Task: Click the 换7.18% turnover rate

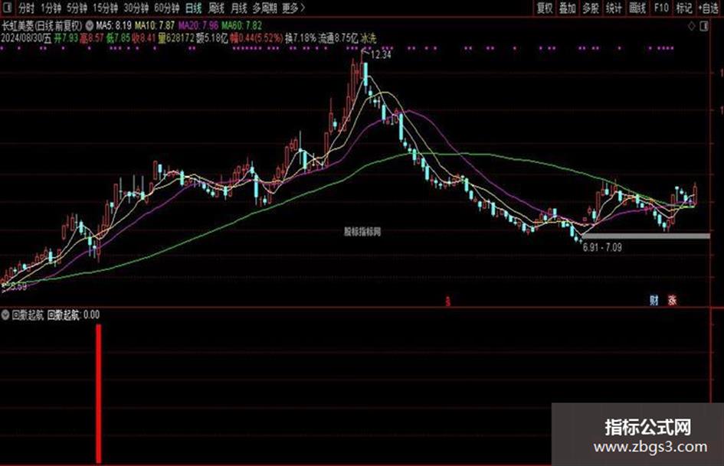Action: click(x=300, y=38)
